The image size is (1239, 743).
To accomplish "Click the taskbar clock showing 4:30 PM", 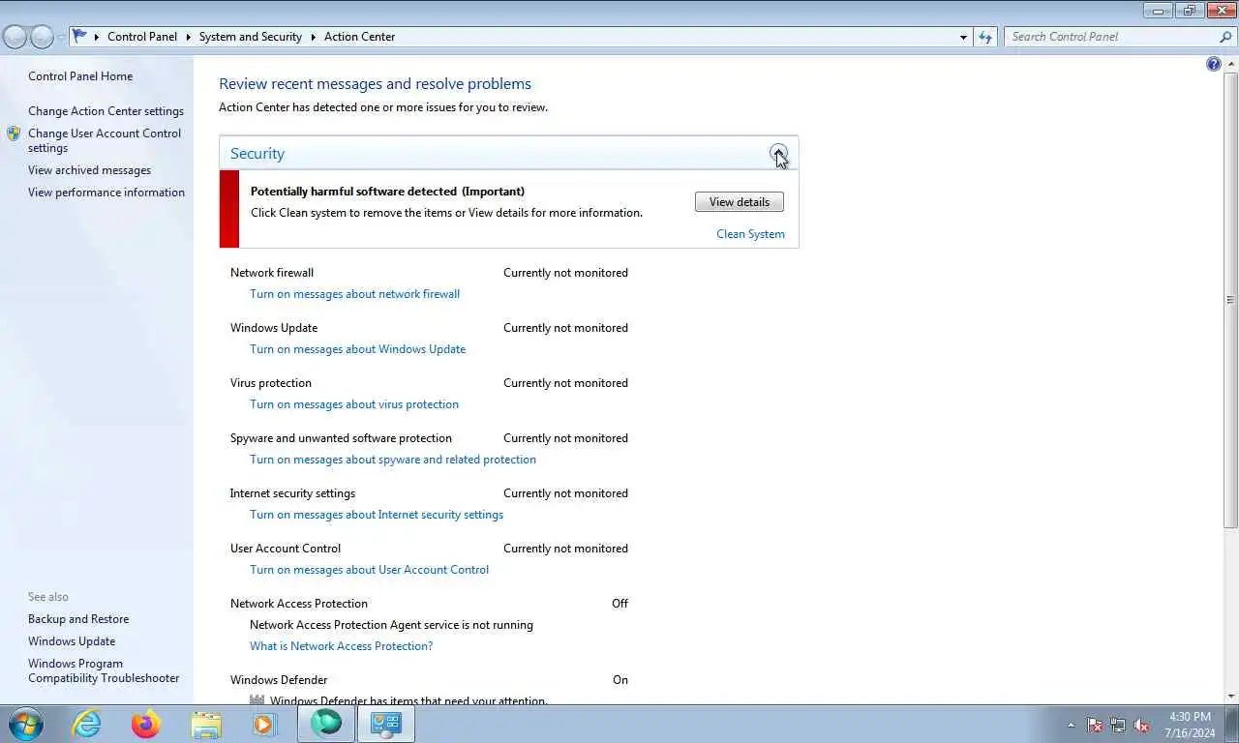I will (x=1190, y=725).
